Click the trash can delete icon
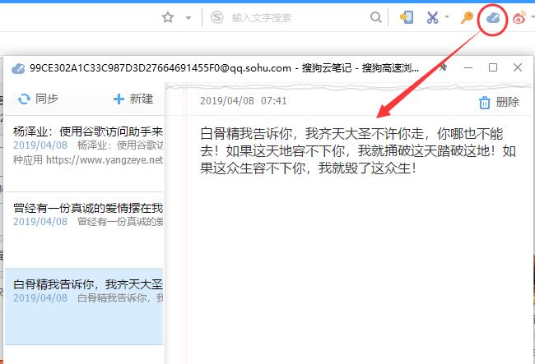Image resolution: width=535 pixels, height=364 pixels. pyautogui.click(x=485, y=103)
